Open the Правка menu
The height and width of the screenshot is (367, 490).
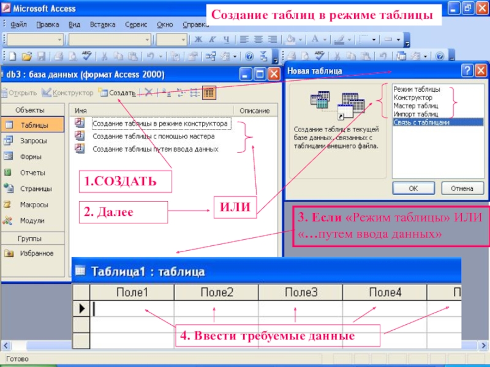[x=48, y=24]
